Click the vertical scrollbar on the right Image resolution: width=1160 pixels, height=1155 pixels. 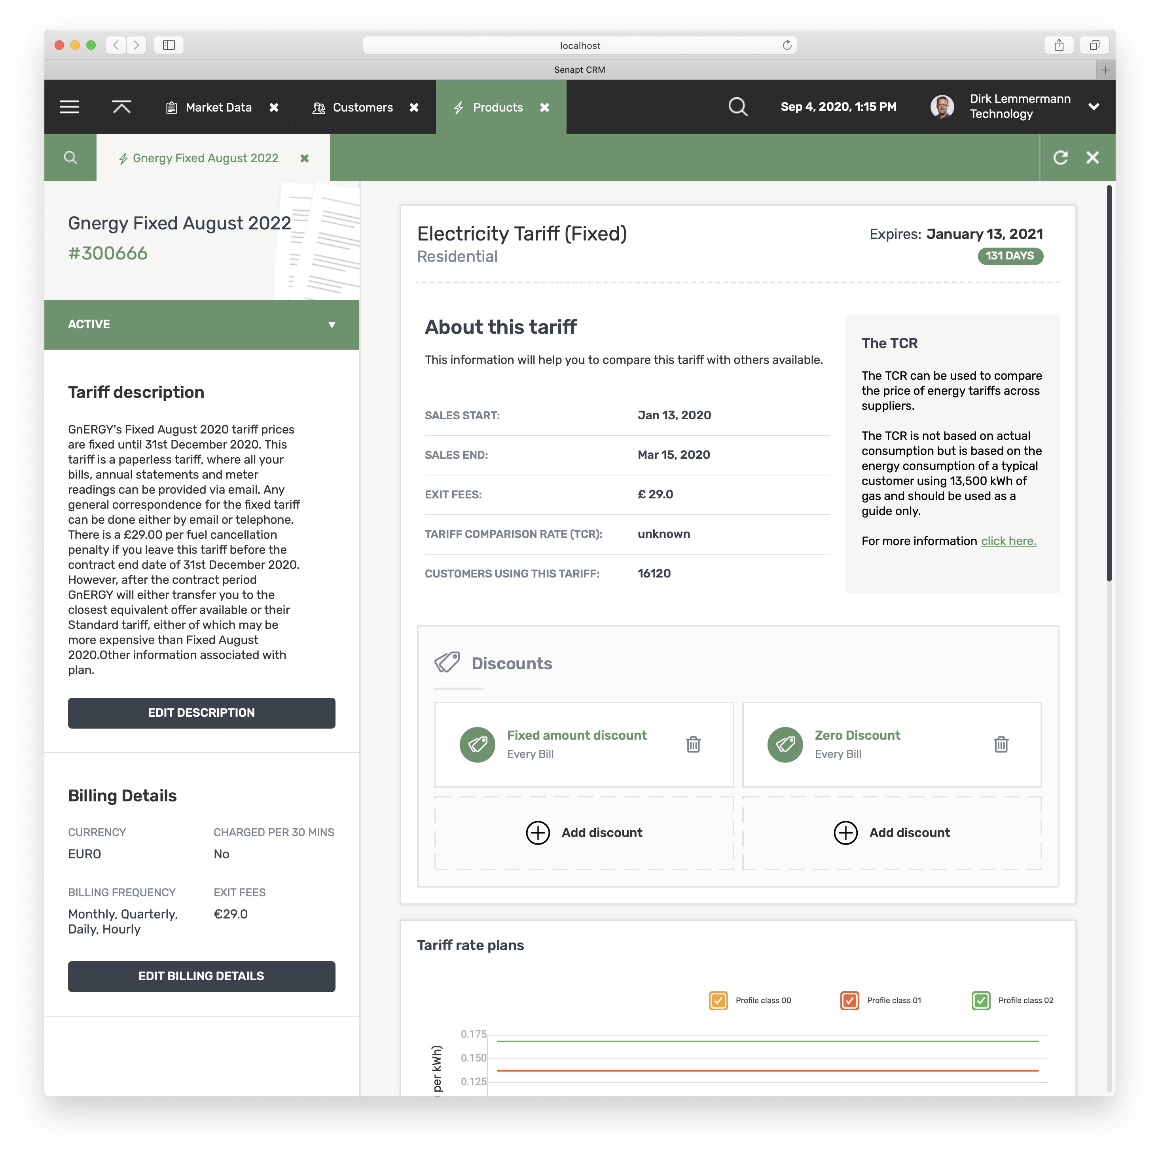(1109, 384)
